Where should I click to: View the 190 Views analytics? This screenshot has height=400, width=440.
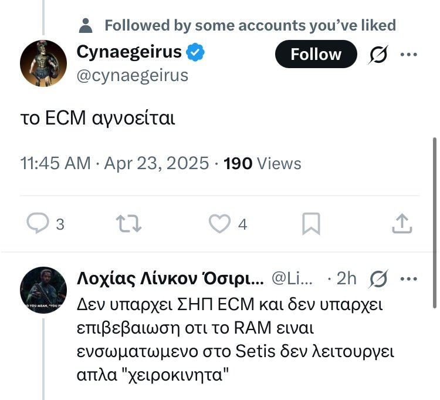tap(263, 163)
